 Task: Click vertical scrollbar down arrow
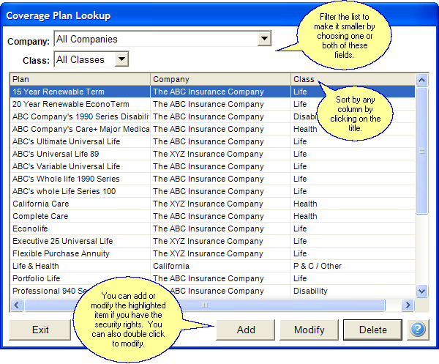click(x=421, y=291)
